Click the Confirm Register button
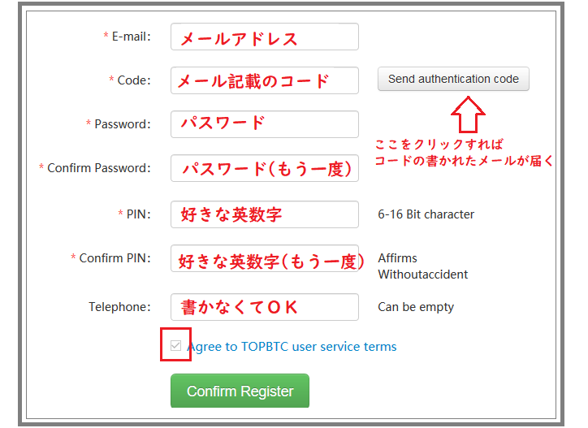The height and width of the screenshot is (428, 588). click(x=240, y=391)
